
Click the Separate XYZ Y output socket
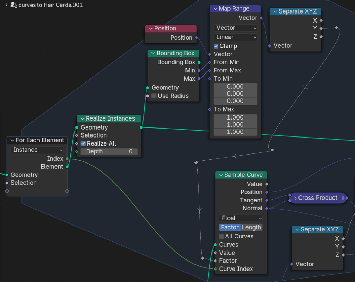[x=321, y=28]
